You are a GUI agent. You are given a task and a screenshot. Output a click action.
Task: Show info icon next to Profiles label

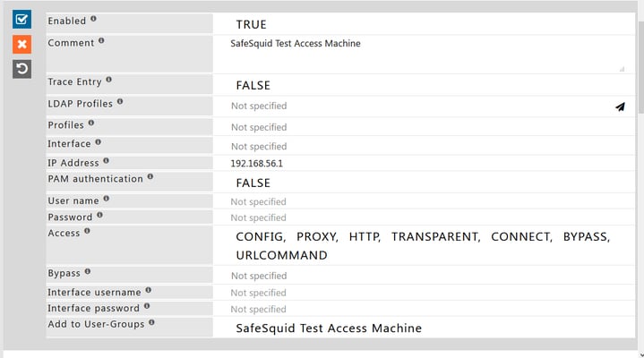point(91,123)
